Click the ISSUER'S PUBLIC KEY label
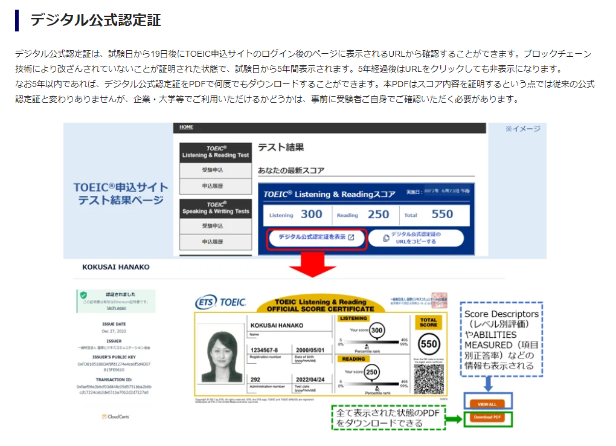The width and height of the screenshot is (616, 446). pos(114,357)
